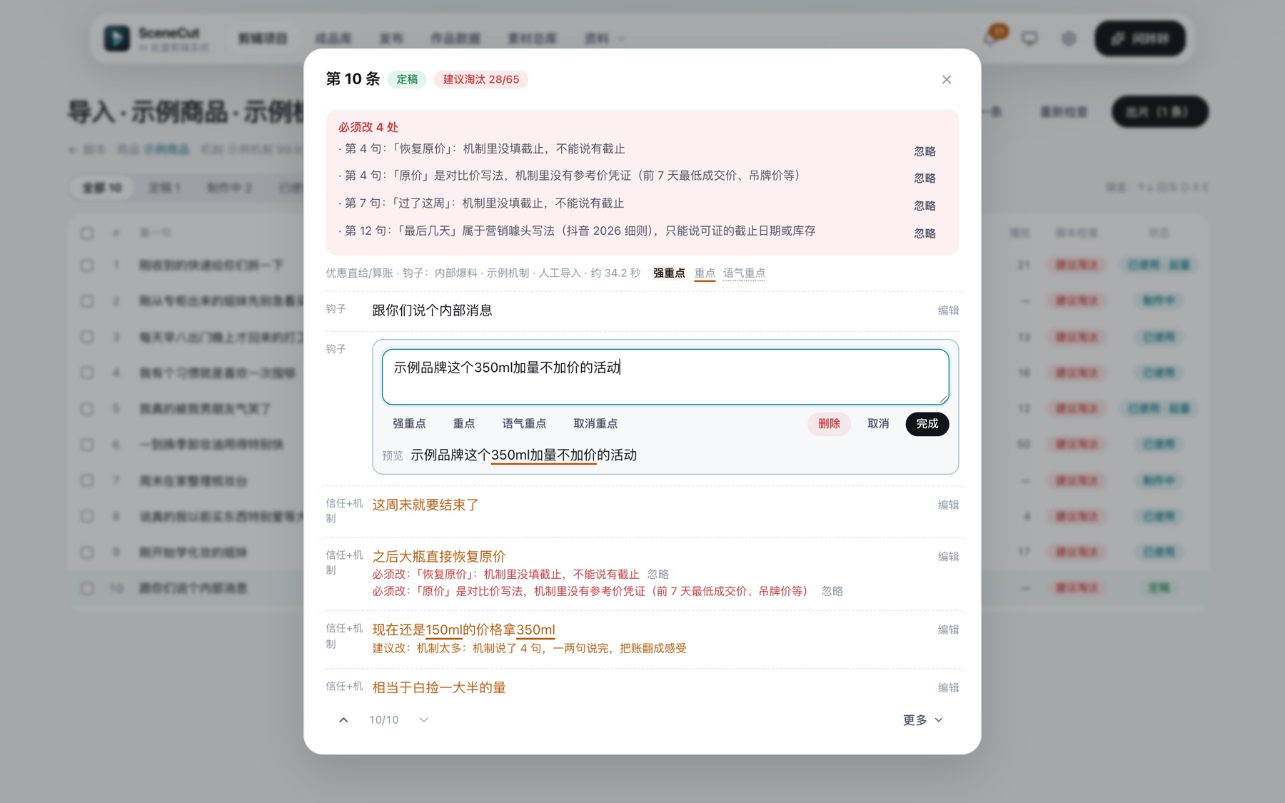The height and width of the screenshot is (803, 1285).
Task: Edit the line 跟你们说个内部消息
Action: (x=948, y=310)
